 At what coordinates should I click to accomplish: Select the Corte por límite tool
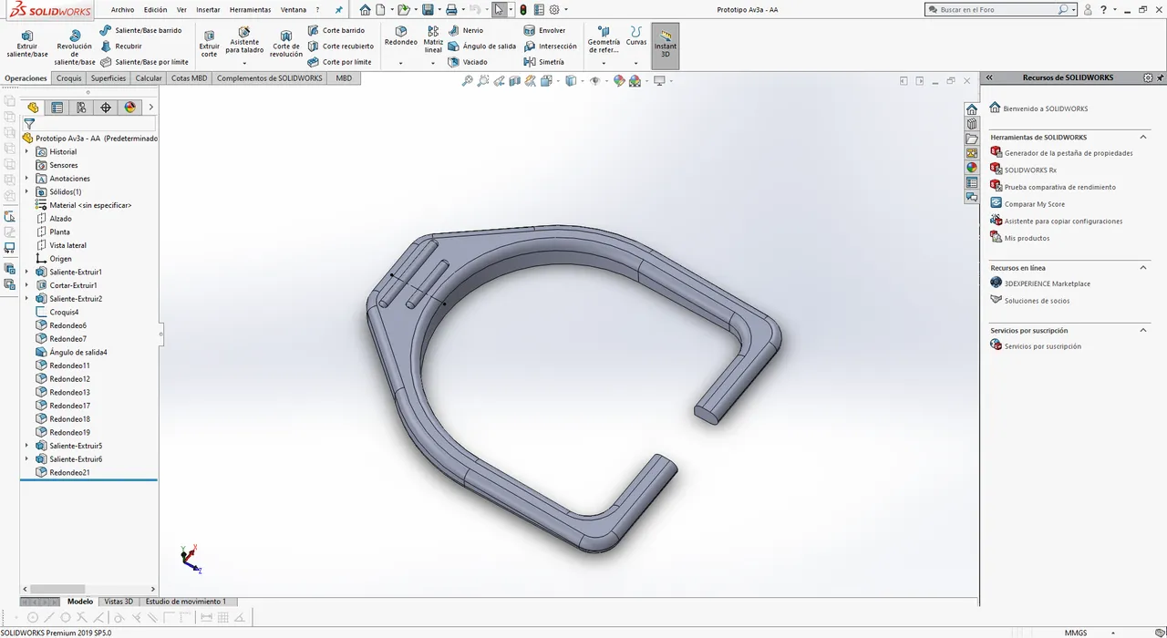340,62
